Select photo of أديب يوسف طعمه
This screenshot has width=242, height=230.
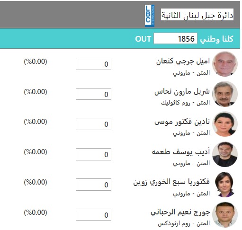point(225,154)
